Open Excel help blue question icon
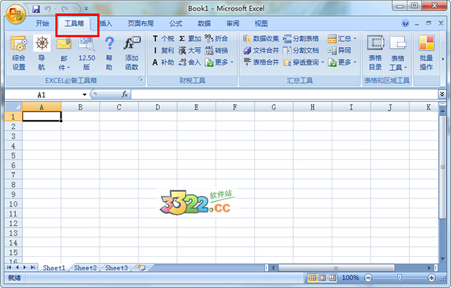Image resolution: width=451 pixels, height=288 pixels. [405, 23]
